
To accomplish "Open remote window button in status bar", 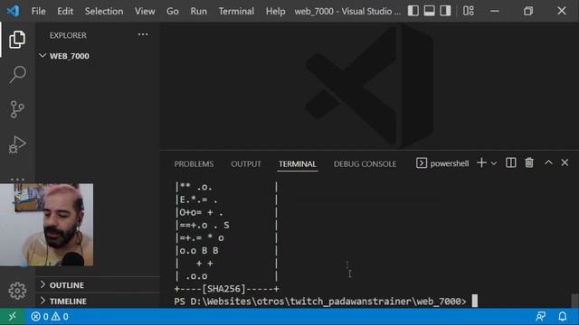I will coord(13,316).
